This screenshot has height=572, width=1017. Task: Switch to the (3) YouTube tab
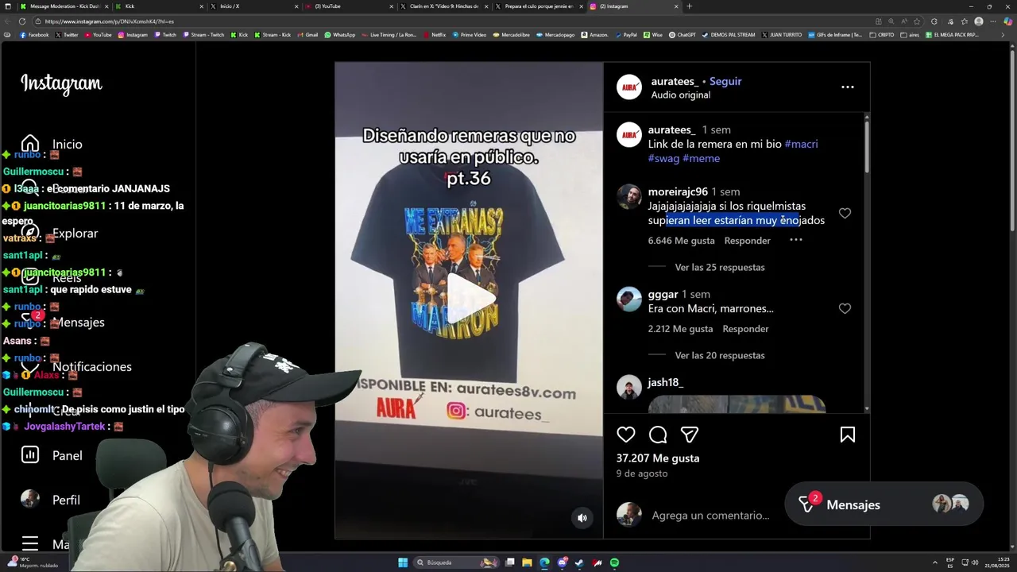348,6
